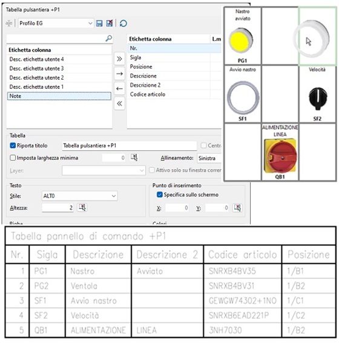Image resolution: width=339 pixels, height=343 pixels.
Task: Click the search magnifier icon
Action: click(x=108, y=39)
